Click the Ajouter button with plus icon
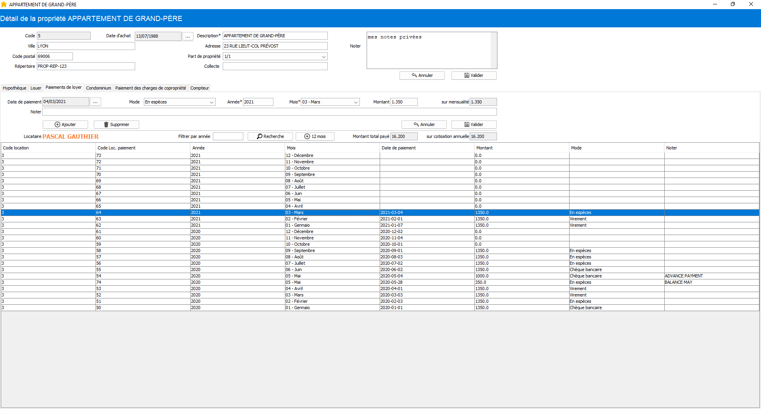Viewport: 761px width, 409px height. pyautogui.click(x=65, y=124)
